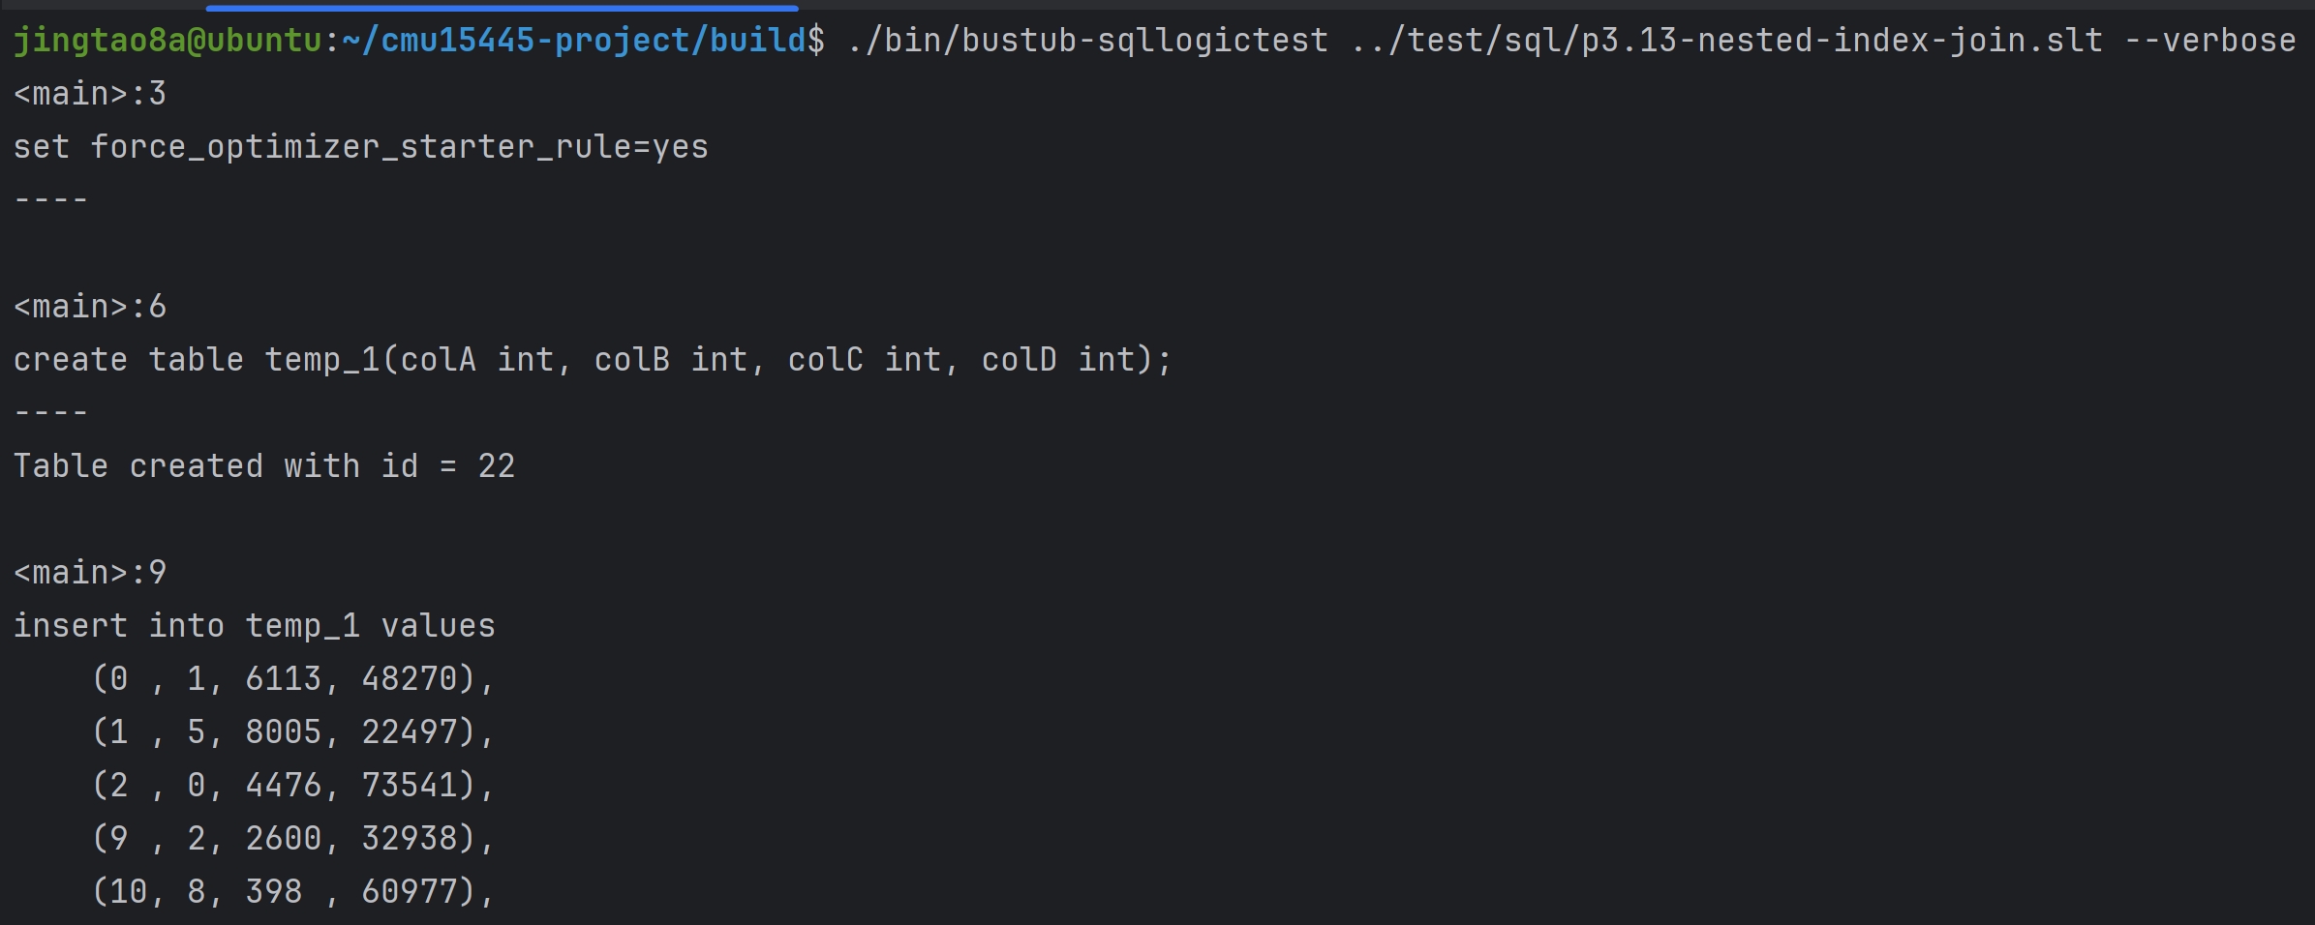This screenshot has height=925, width=2315.
Task: Click the ~/cmu15445-project/build directory path
Action: (x=574, y=41)
